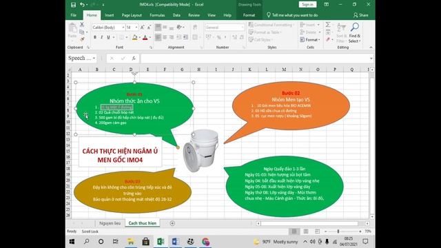This screenshot has height=248, width=441.
Task: Click the zoom out minus button
Action: [x=326, y=231]
